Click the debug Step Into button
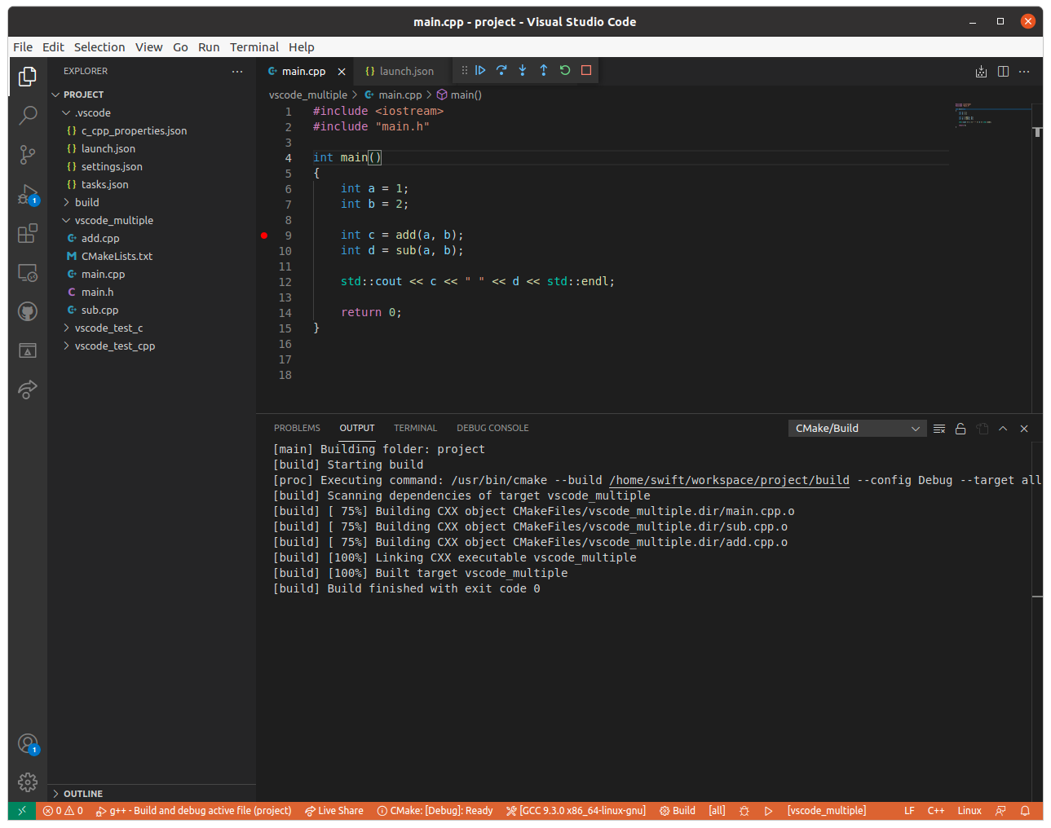Viewport: 1051px width, 828px height. 523,70
